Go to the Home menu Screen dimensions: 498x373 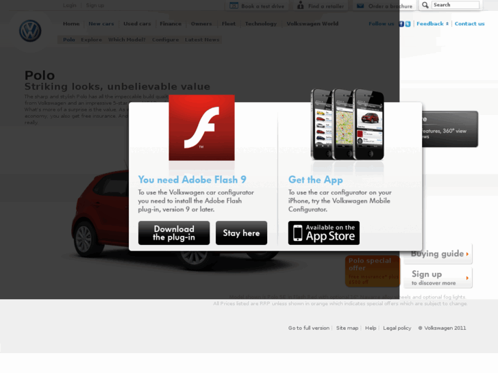click(71, 24)
